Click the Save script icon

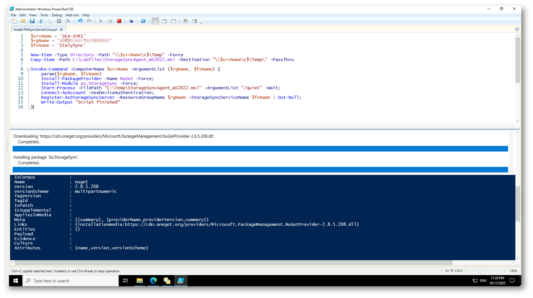[x=32, y=21]
